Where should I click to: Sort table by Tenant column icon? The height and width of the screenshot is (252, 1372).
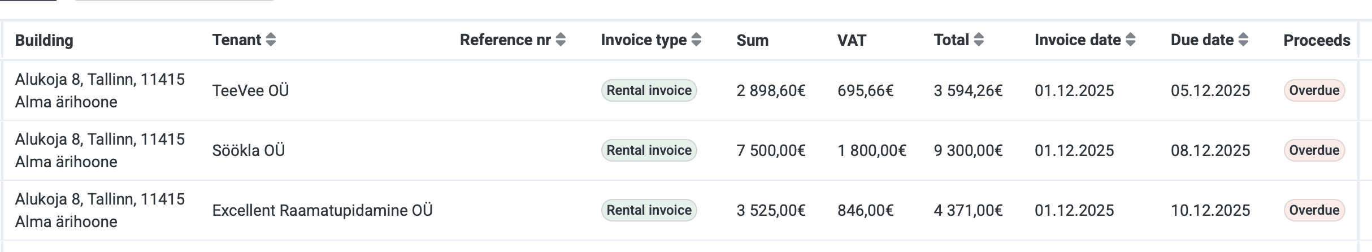pyautogui.click(x=271, y=40)
